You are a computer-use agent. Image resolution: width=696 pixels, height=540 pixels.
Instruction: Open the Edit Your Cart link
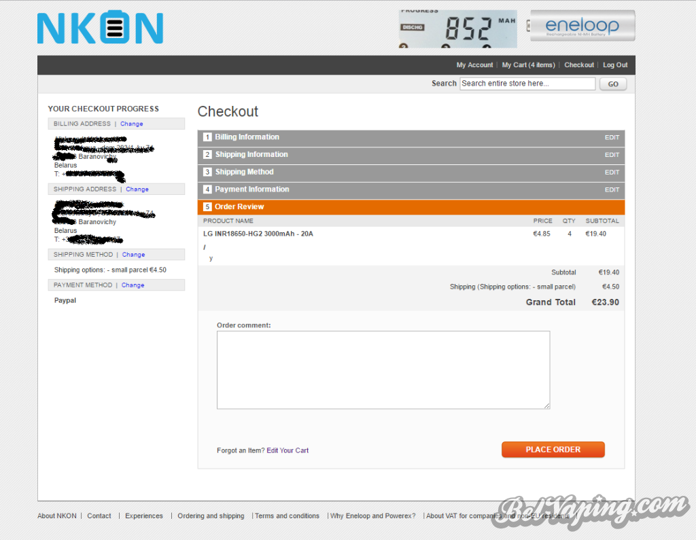288,450
